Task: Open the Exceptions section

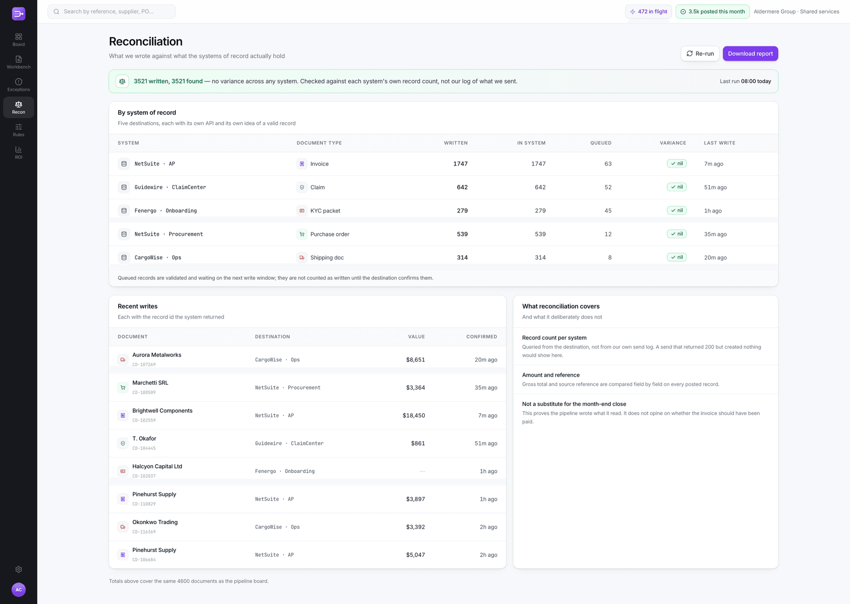Action: click(19, 85)
